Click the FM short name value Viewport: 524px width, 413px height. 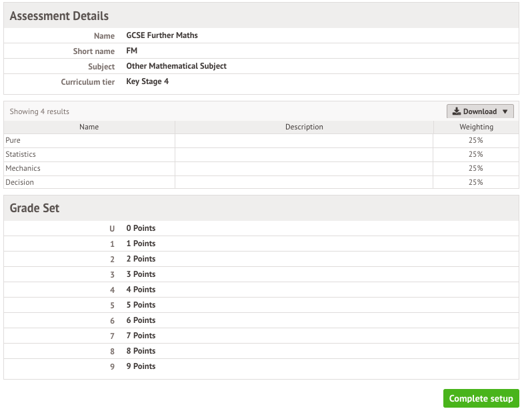pyautogui.click(x=132, y=51)
